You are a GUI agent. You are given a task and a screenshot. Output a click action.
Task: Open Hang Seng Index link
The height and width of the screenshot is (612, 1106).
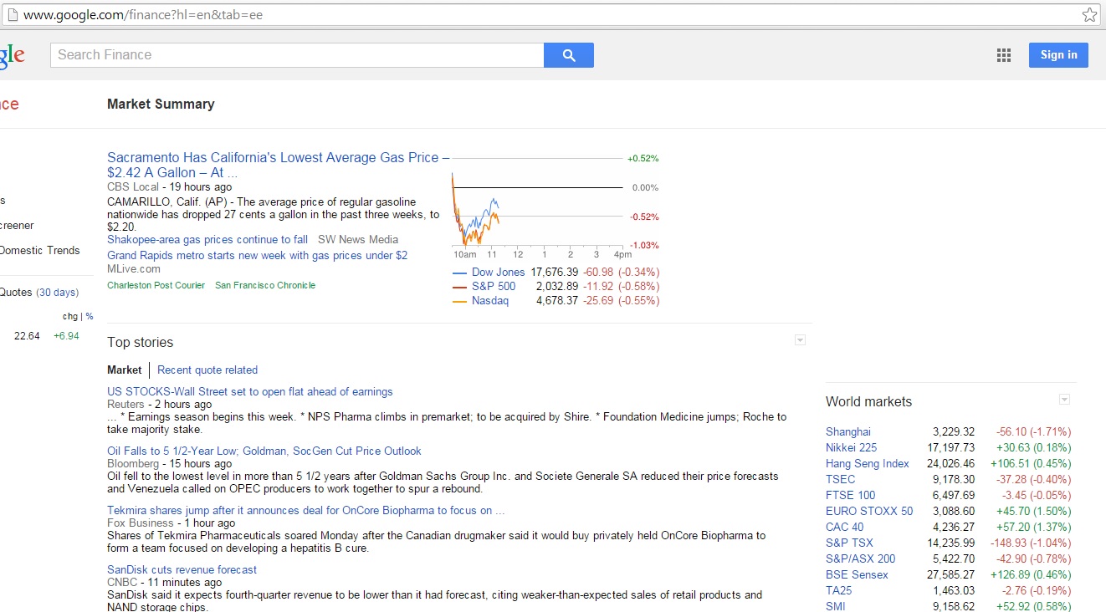(x=868, y=463)
